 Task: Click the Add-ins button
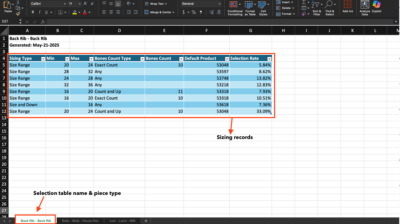click(347, 7)
